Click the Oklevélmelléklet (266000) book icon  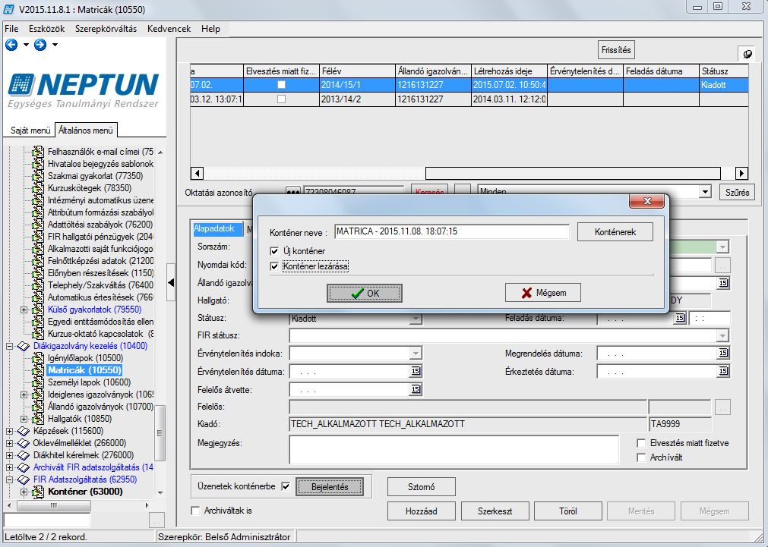(x=24, y=443)
